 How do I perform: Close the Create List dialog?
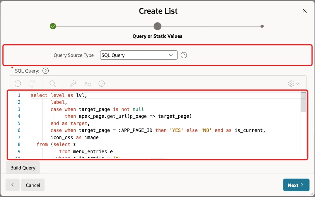point(305,11)
